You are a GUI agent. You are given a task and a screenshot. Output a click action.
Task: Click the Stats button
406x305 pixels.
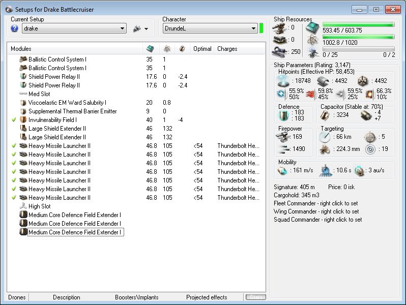[256, 297]
